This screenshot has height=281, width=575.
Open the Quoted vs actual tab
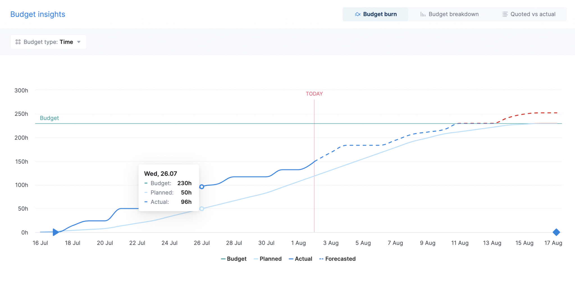tap(532, 14)
